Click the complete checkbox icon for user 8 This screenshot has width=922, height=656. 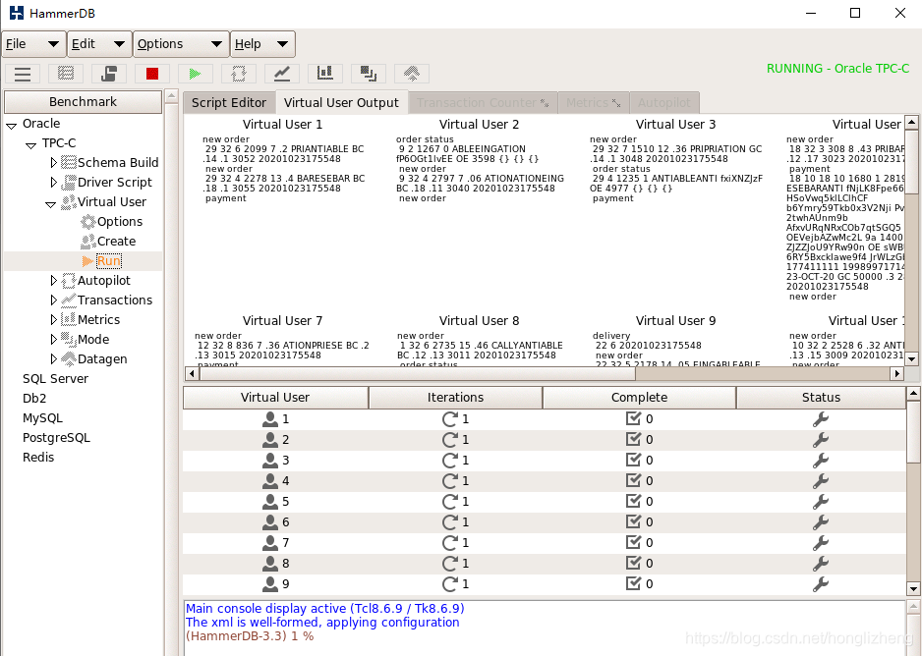pos(634,563)
